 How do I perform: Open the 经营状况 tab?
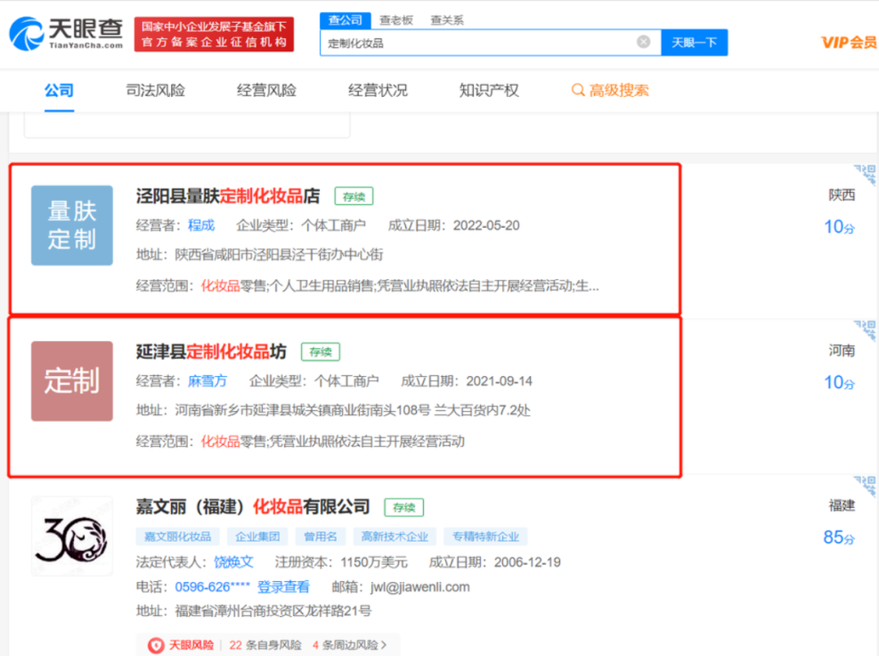tap(378, 90)
